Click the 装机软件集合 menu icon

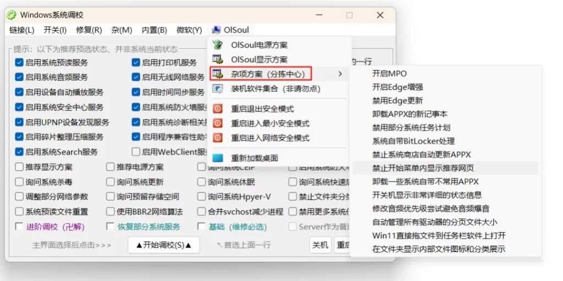pos(218,88)
